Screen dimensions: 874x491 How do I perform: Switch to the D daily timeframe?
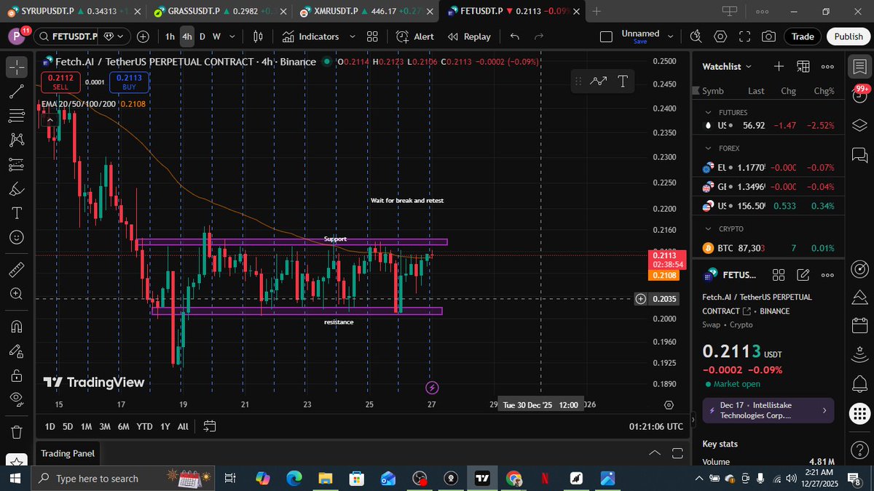pyautogui.click(x=202, y=36)
